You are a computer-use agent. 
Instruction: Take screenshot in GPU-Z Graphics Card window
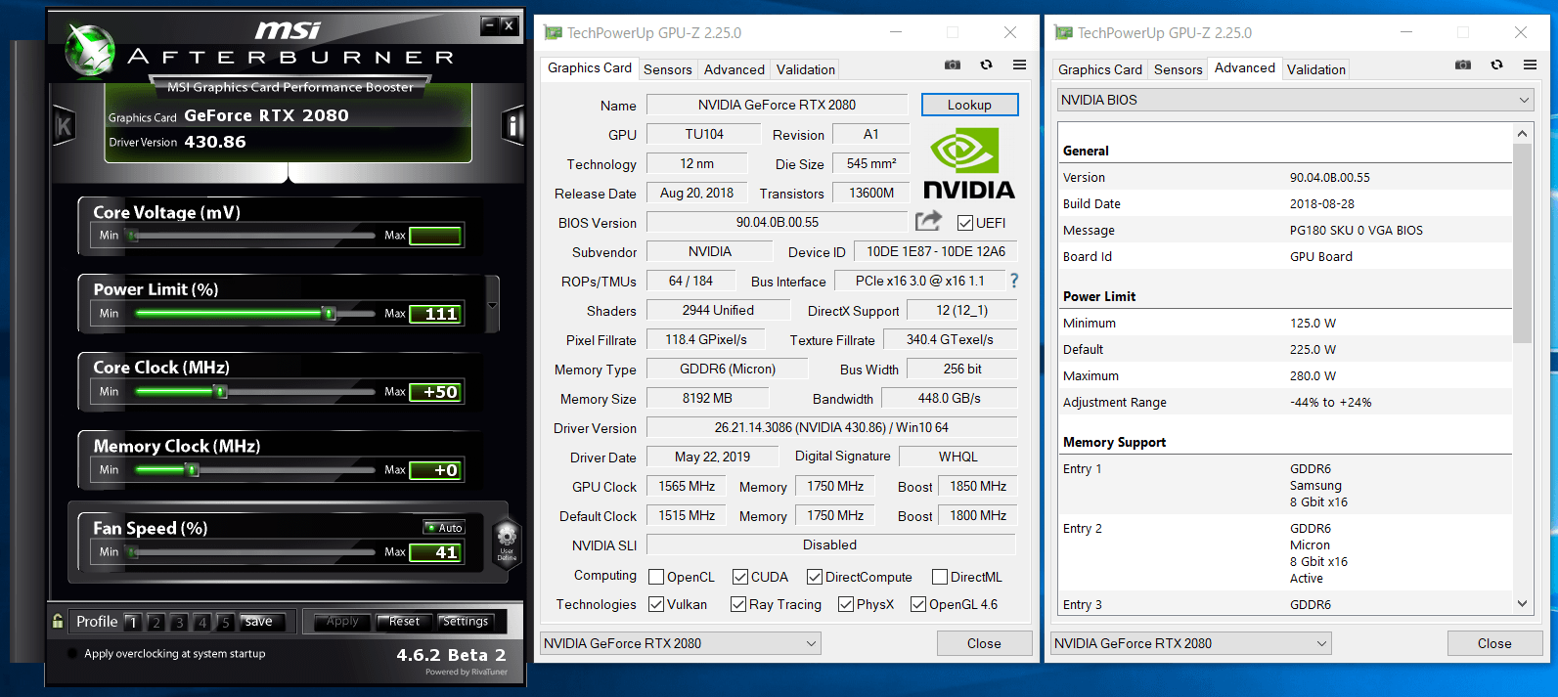click(953, 65)
